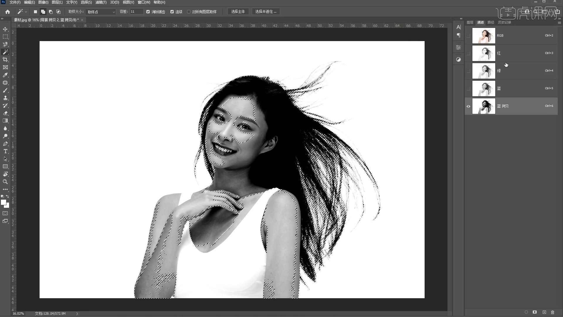The height and width of the screenshot is (317, 563).
Task: Choose New Selection mode
Action: (x=35, y=12)
